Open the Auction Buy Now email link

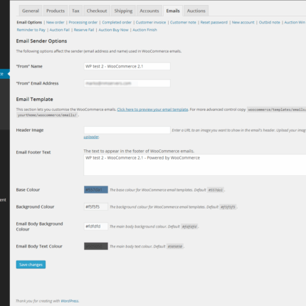pos(113,30)
